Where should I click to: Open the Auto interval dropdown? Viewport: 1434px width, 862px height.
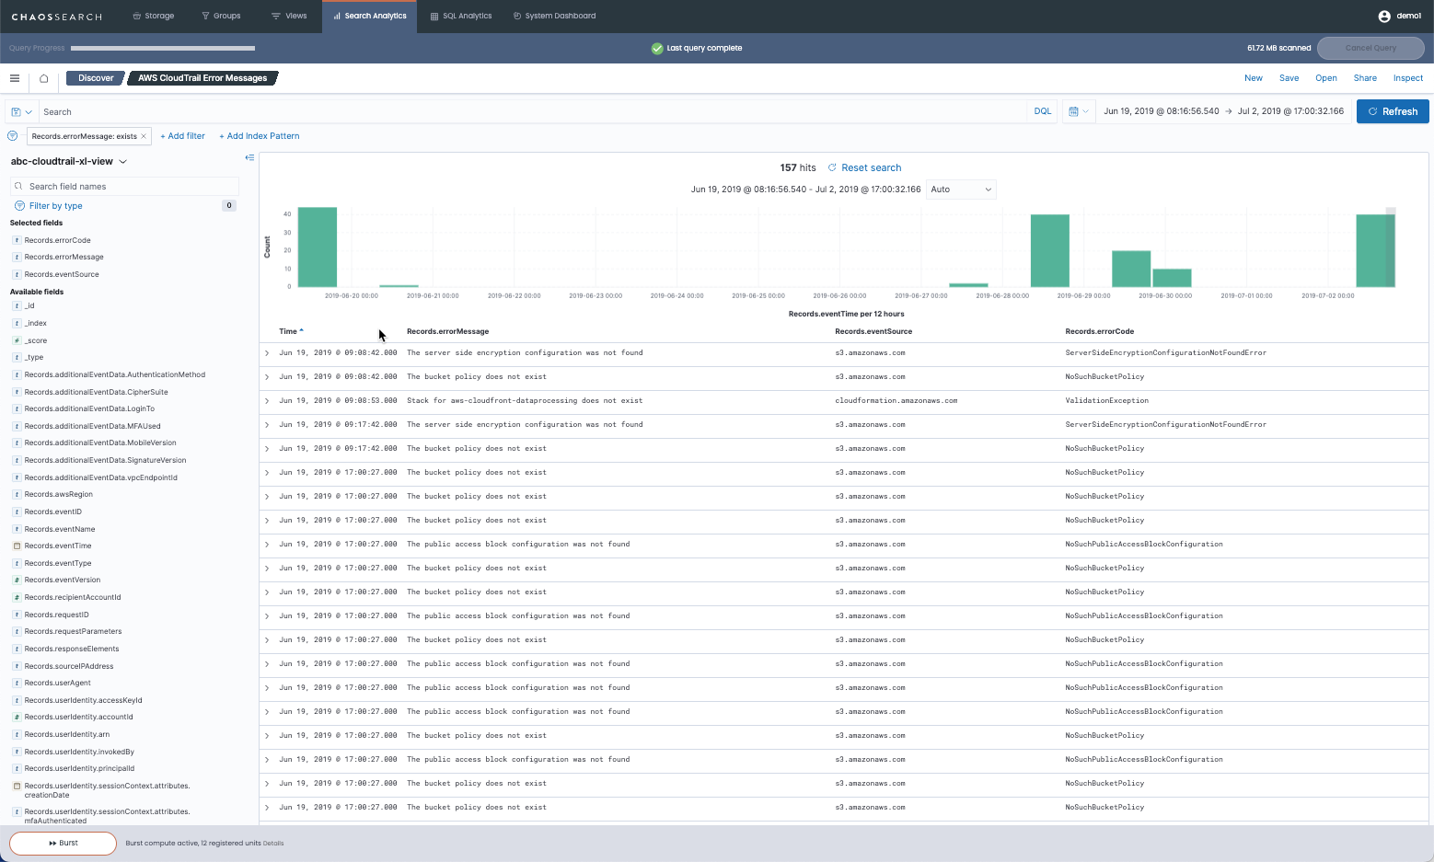pos(961,190)
